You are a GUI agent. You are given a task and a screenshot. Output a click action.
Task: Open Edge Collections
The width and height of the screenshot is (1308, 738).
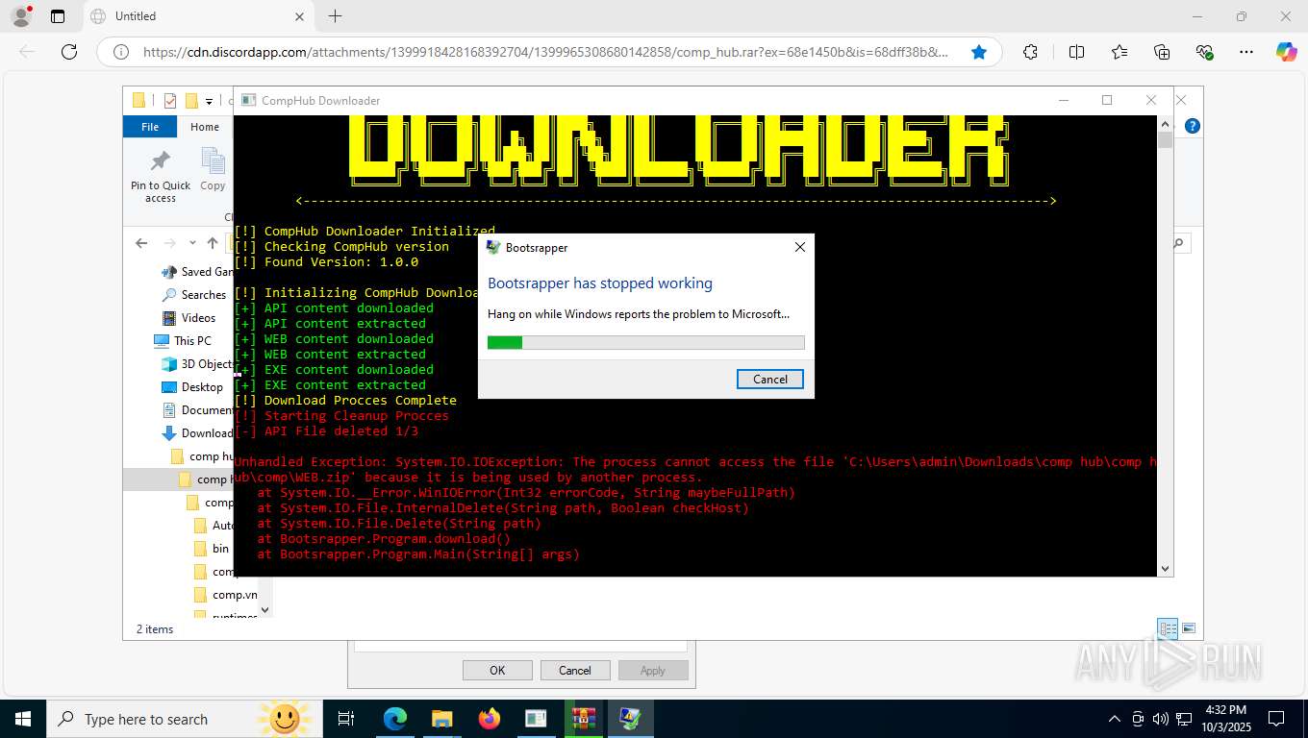click(1162, 52)
